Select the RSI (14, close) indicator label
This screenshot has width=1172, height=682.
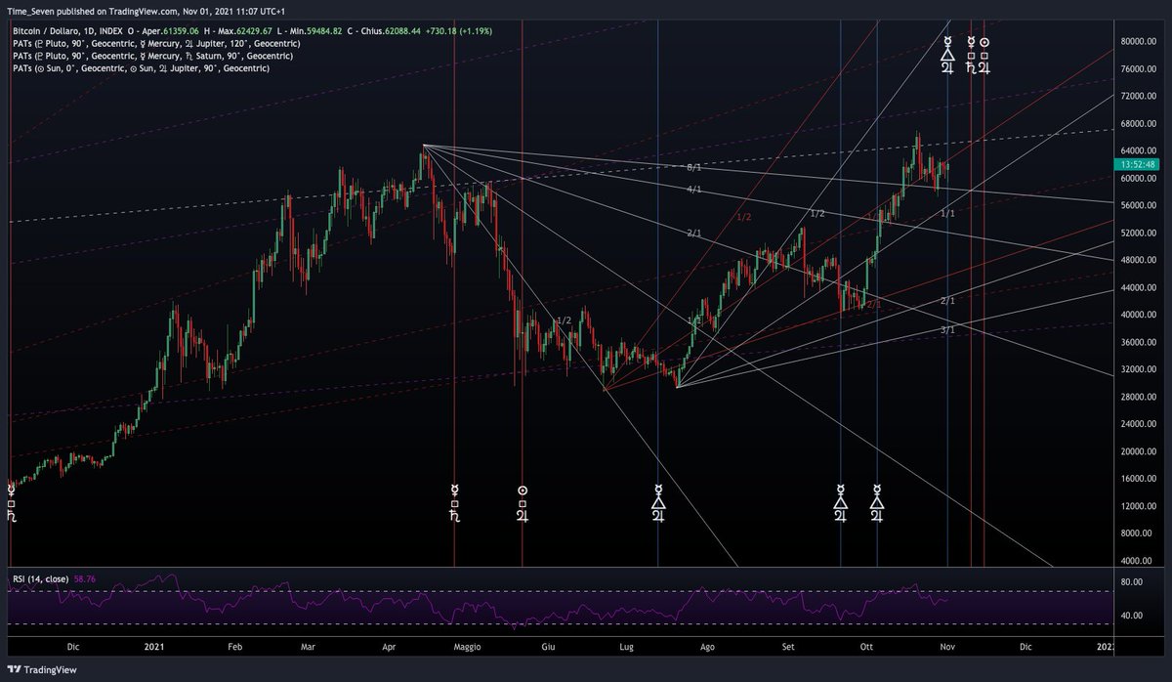click(x=40, y=578)
